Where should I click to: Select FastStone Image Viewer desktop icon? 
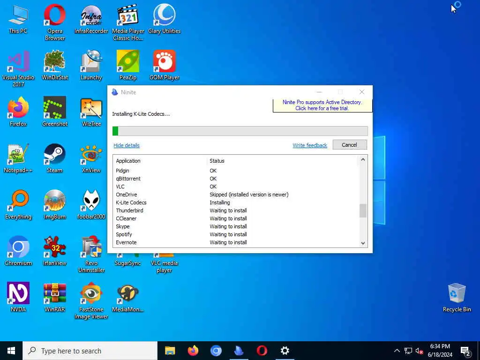[x=91, y=300]
